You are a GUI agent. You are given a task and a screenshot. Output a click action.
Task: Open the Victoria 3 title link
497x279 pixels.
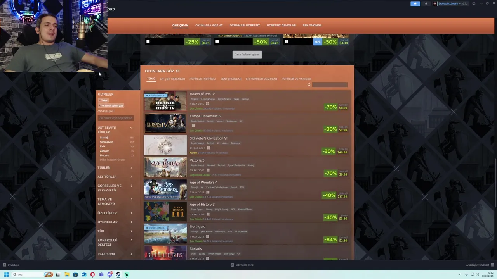(197, 160)
